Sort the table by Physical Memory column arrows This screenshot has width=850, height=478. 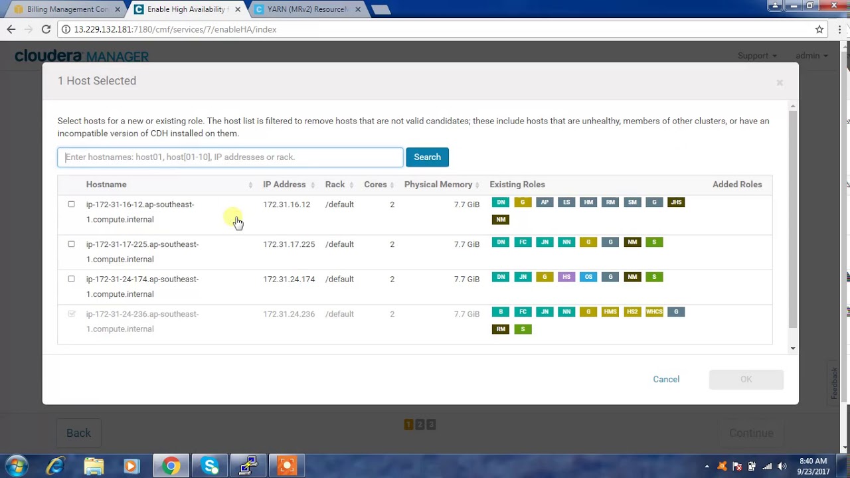pos(478,185)
